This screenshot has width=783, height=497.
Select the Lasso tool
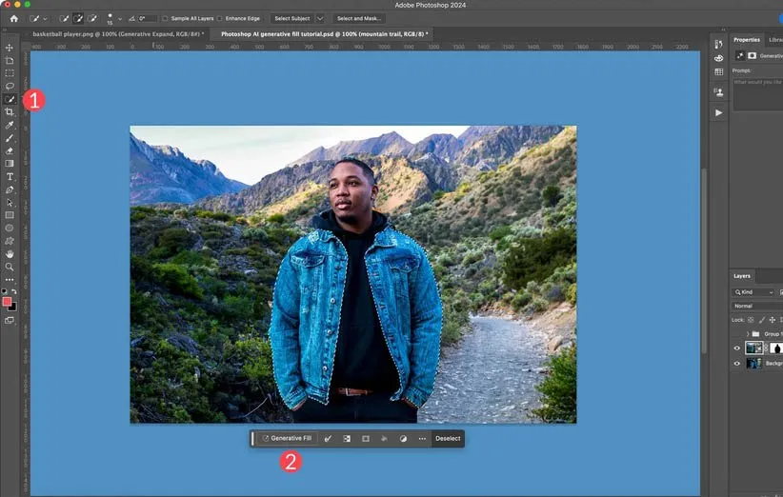(10, 86)
